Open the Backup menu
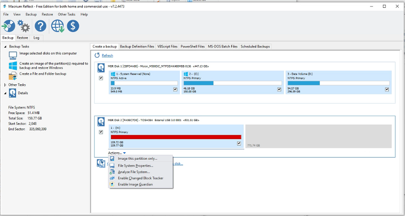Screen dimensions: 405x216 click(x=31, y=15)
